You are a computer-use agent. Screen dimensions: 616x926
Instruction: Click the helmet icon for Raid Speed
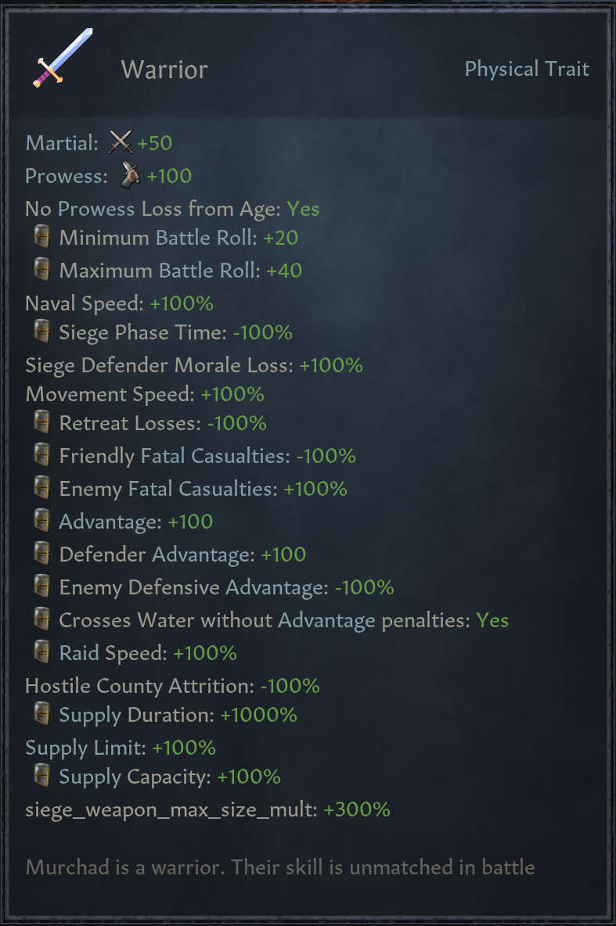pyautogui.click(x=42, y=652)
